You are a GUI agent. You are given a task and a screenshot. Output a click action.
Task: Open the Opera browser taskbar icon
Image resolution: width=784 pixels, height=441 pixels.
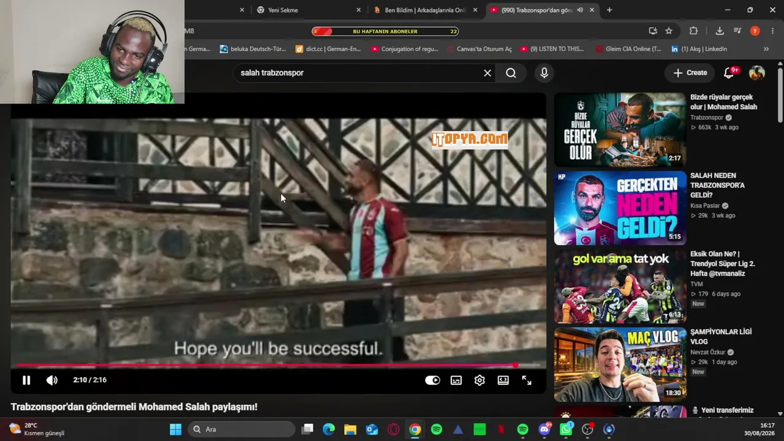393,429
